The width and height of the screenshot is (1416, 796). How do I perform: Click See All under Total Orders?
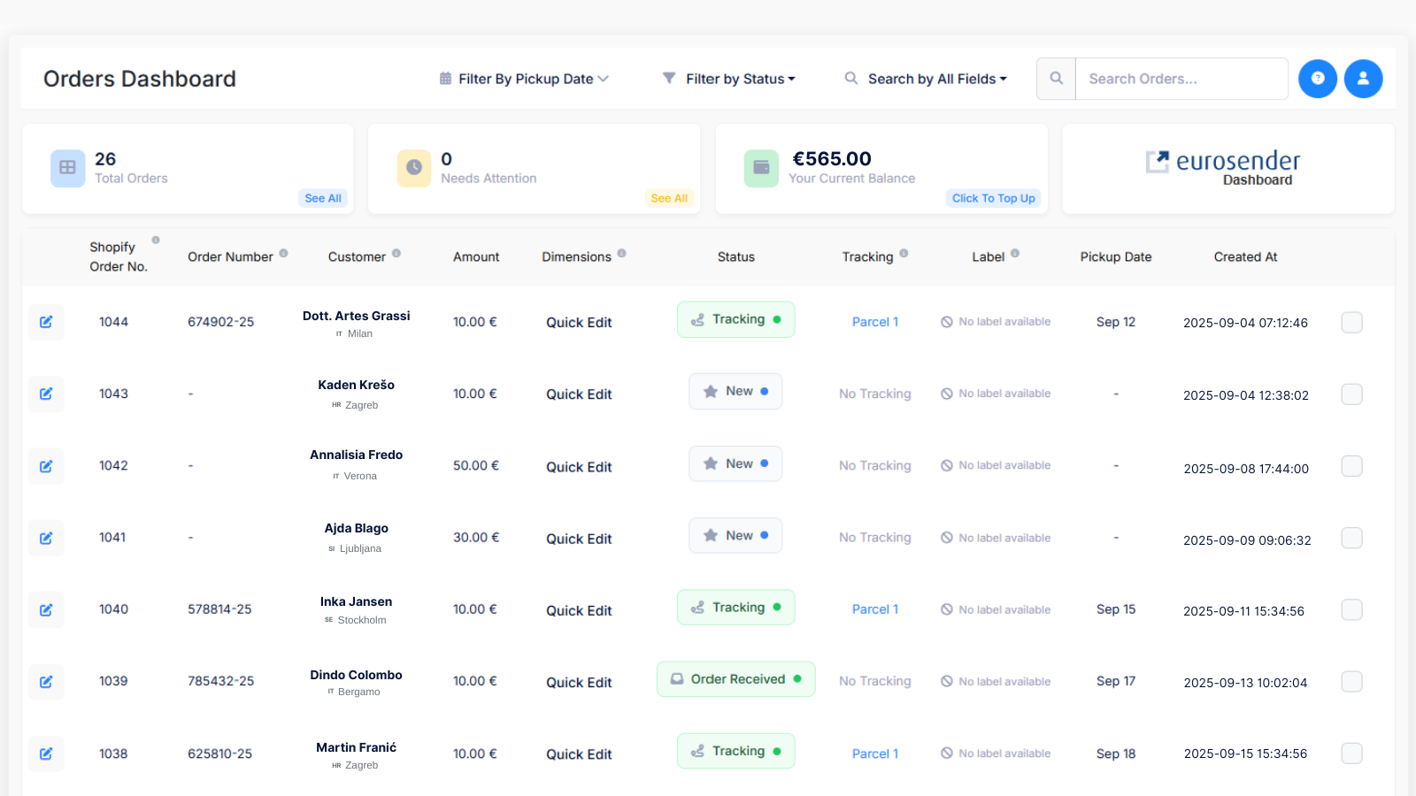[x=322, y=198]
